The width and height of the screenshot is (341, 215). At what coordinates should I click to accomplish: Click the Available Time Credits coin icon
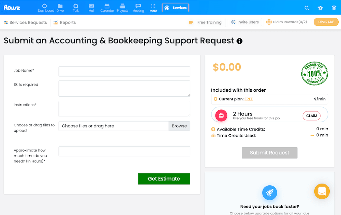(x=213, y=129)
